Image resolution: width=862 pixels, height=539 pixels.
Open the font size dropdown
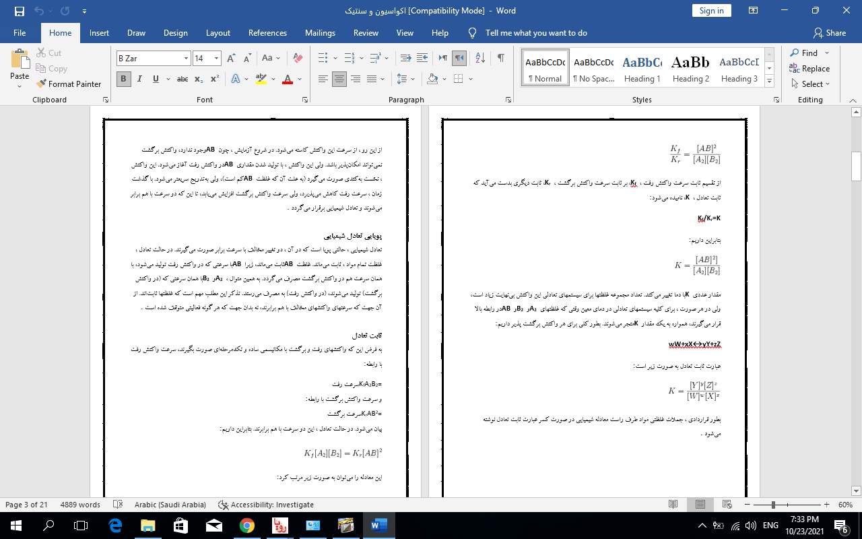click(x=216, y=59)
